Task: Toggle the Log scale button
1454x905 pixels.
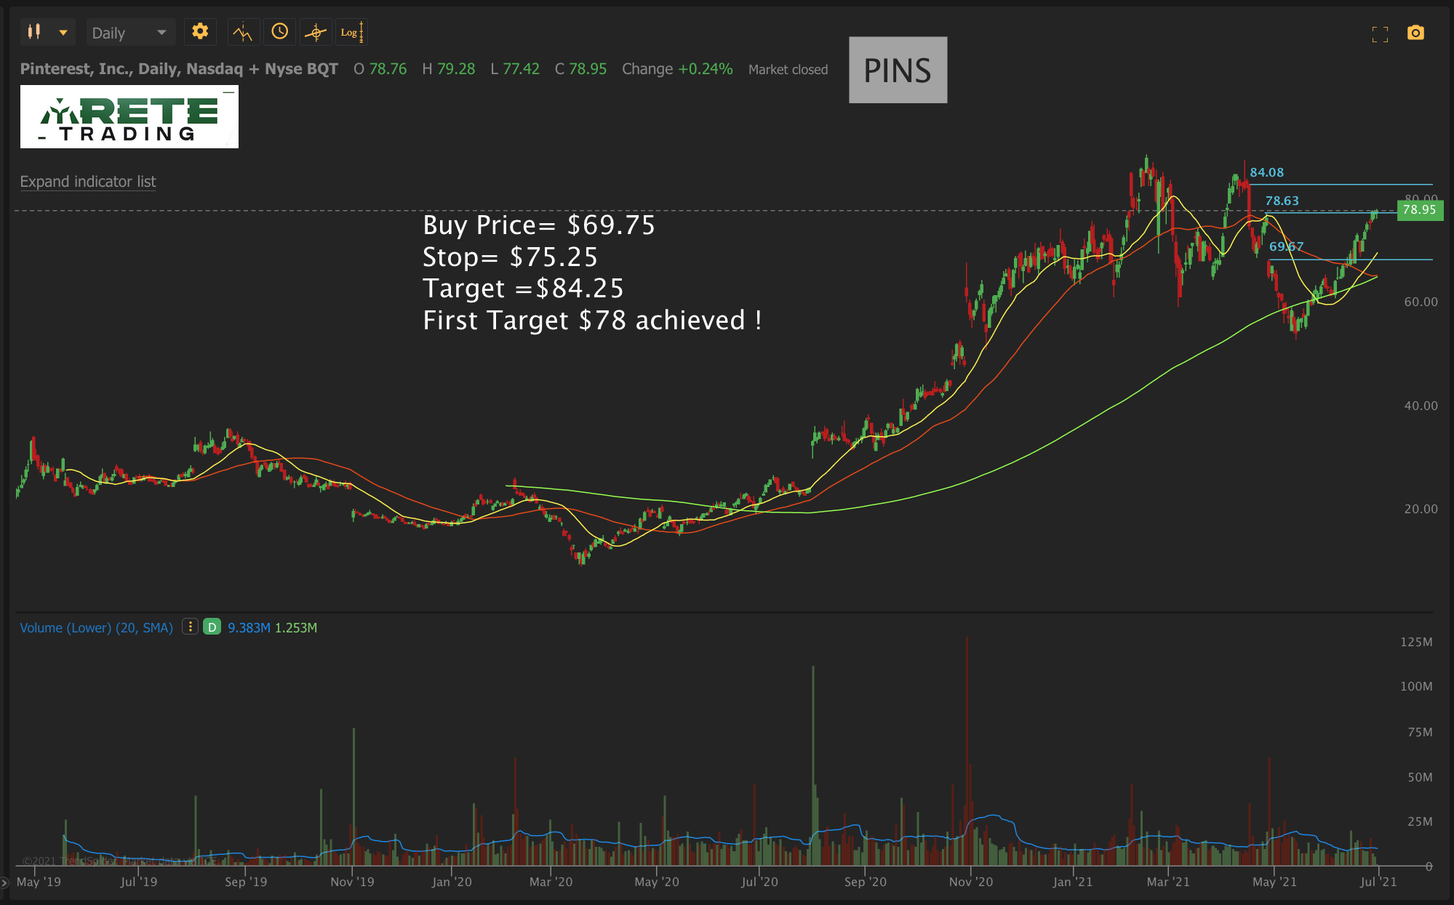Action: click(352, 32)
